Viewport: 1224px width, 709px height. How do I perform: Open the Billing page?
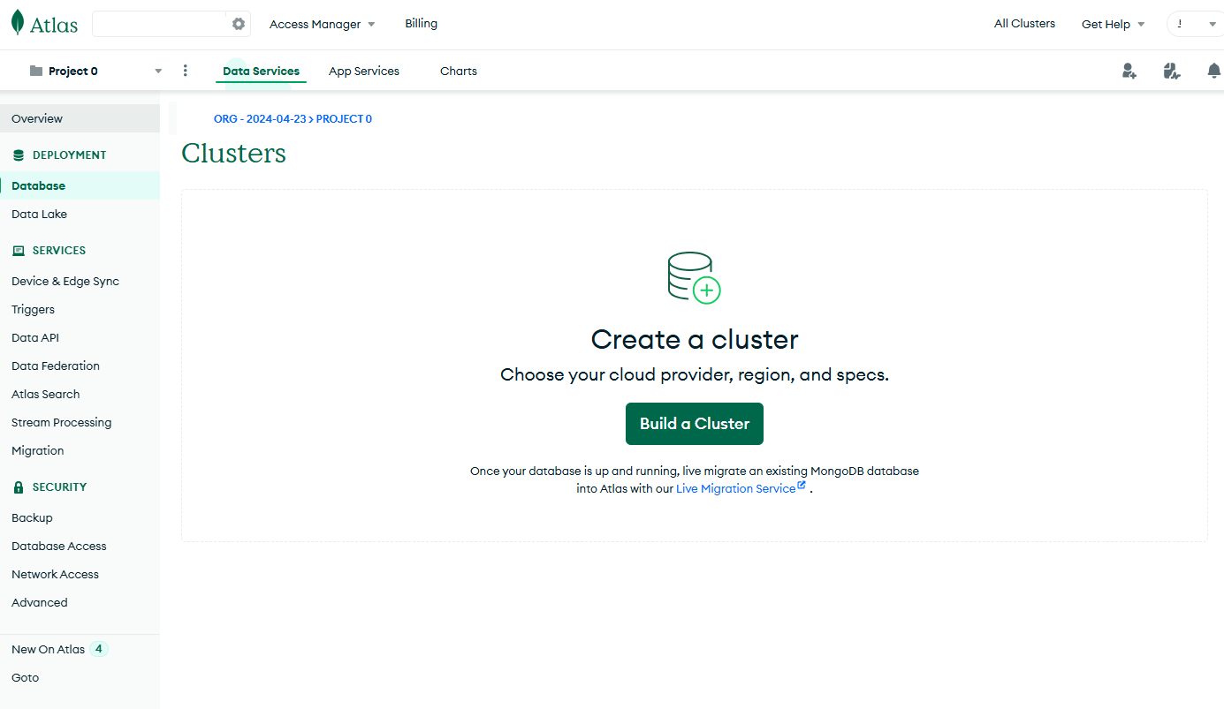(422, 24)
